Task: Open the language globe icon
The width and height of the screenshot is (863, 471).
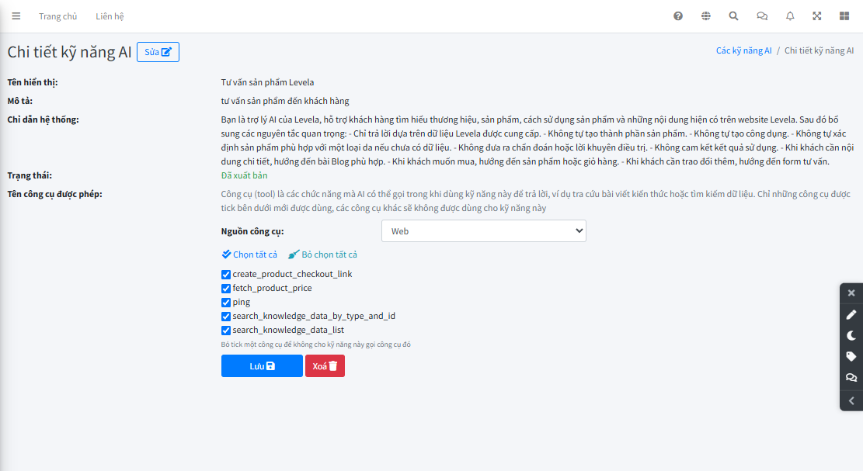Action: click(x=705, y=16)
